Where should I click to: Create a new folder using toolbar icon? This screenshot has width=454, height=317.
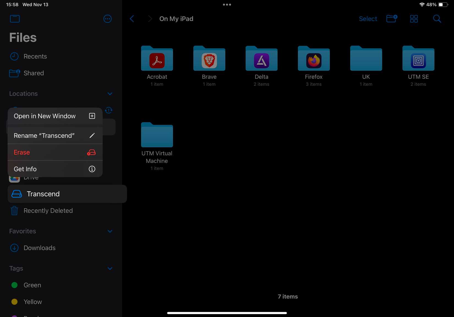[x=392, y=19]
